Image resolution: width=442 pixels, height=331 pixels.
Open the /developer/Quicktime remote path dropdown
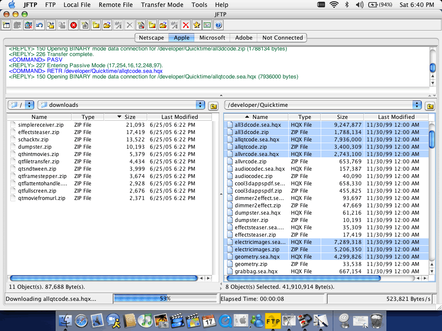(x=323, y=105)
